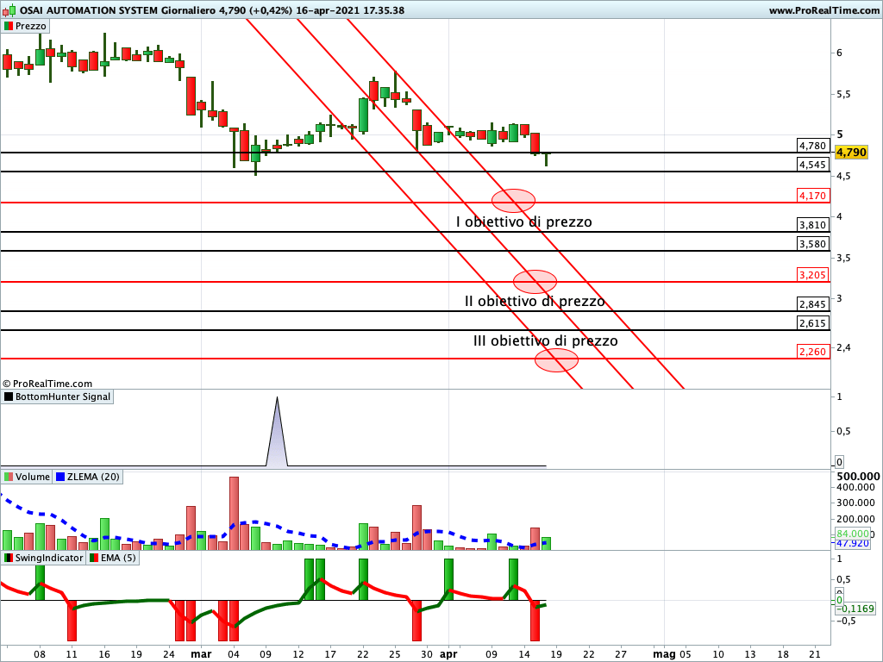This screenshot has width=883, height=662.
Task: Click the candlestick icon beside the chart title
Action: tap(9, 9)
